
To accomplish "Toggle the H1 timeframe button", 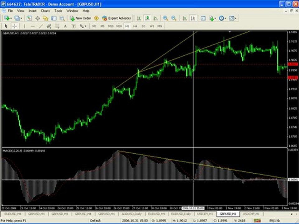I will (127, 26).
